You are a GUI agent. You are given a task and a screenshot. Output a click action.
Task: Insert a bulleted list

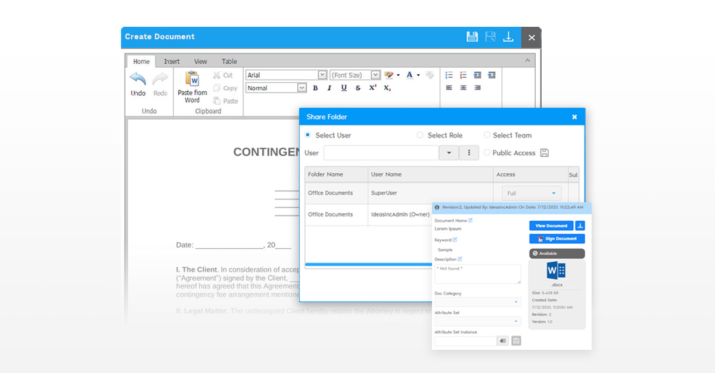pos(449,75)
